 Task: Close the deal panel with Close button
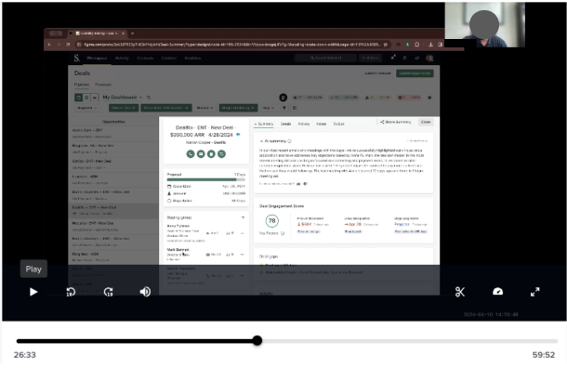click(x=426, y=122)
